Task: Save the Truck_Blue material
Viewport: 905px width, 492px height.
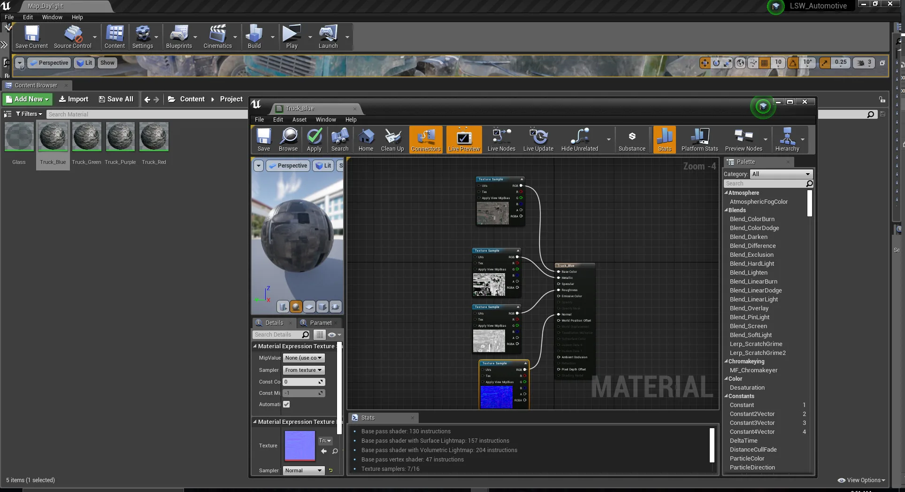Action: point(264,139)
